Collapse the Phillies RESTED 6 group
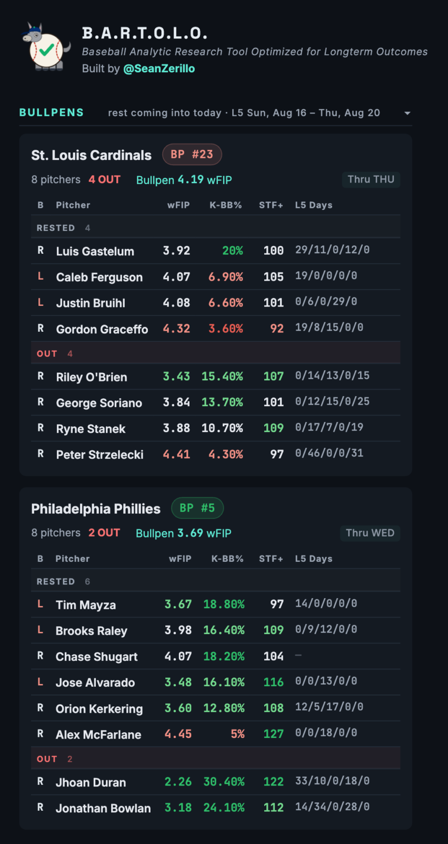The width and height of the screenshot is (448, 844). [215, 581]
